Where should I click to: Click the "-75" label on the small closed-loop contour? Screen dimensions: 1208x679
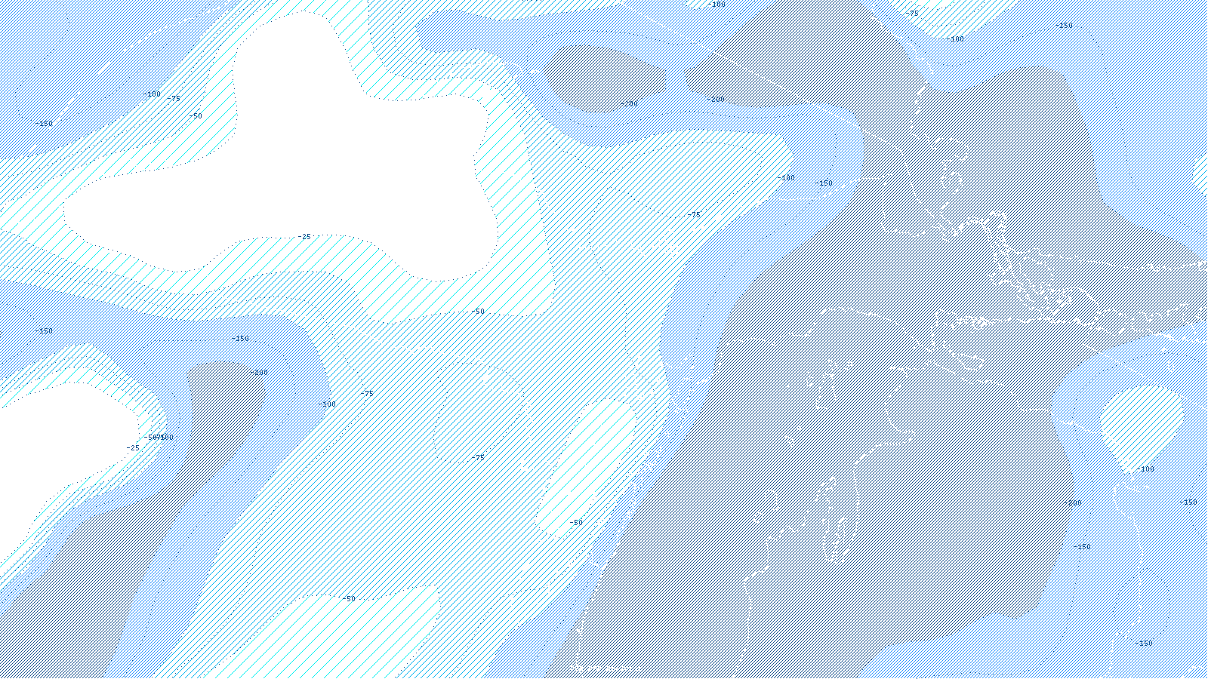tap(477, 458)
